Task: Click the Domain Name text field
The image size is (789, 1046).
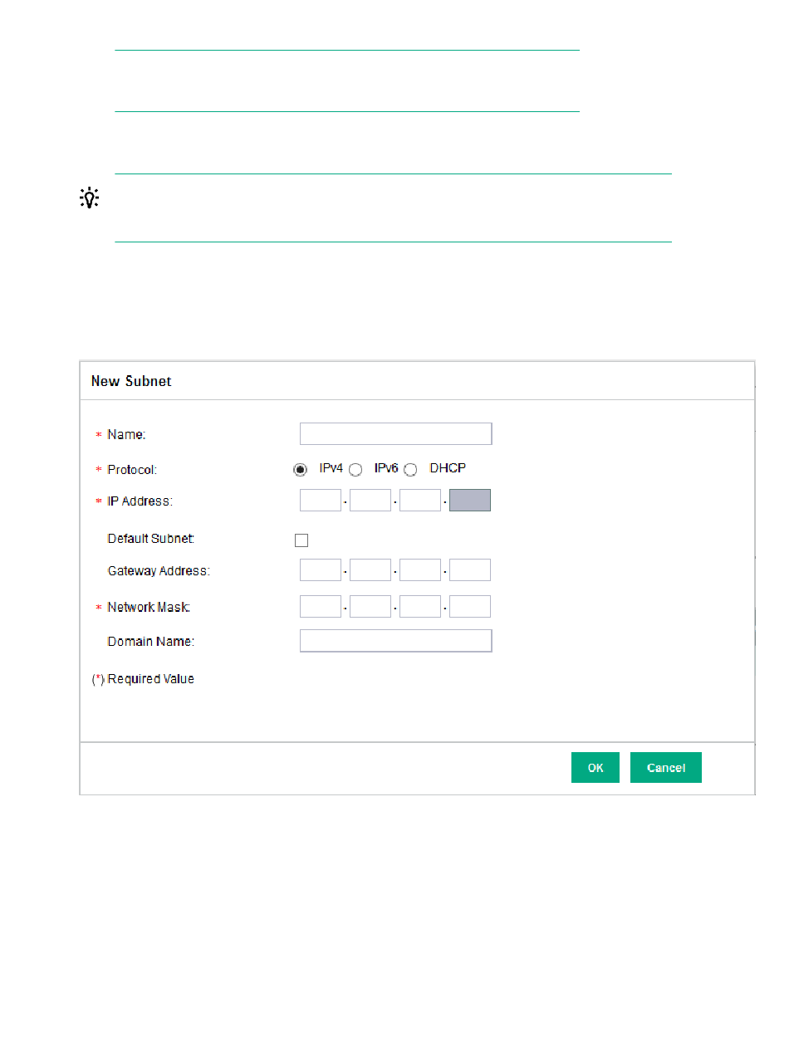Action: [x=395, y=641]
